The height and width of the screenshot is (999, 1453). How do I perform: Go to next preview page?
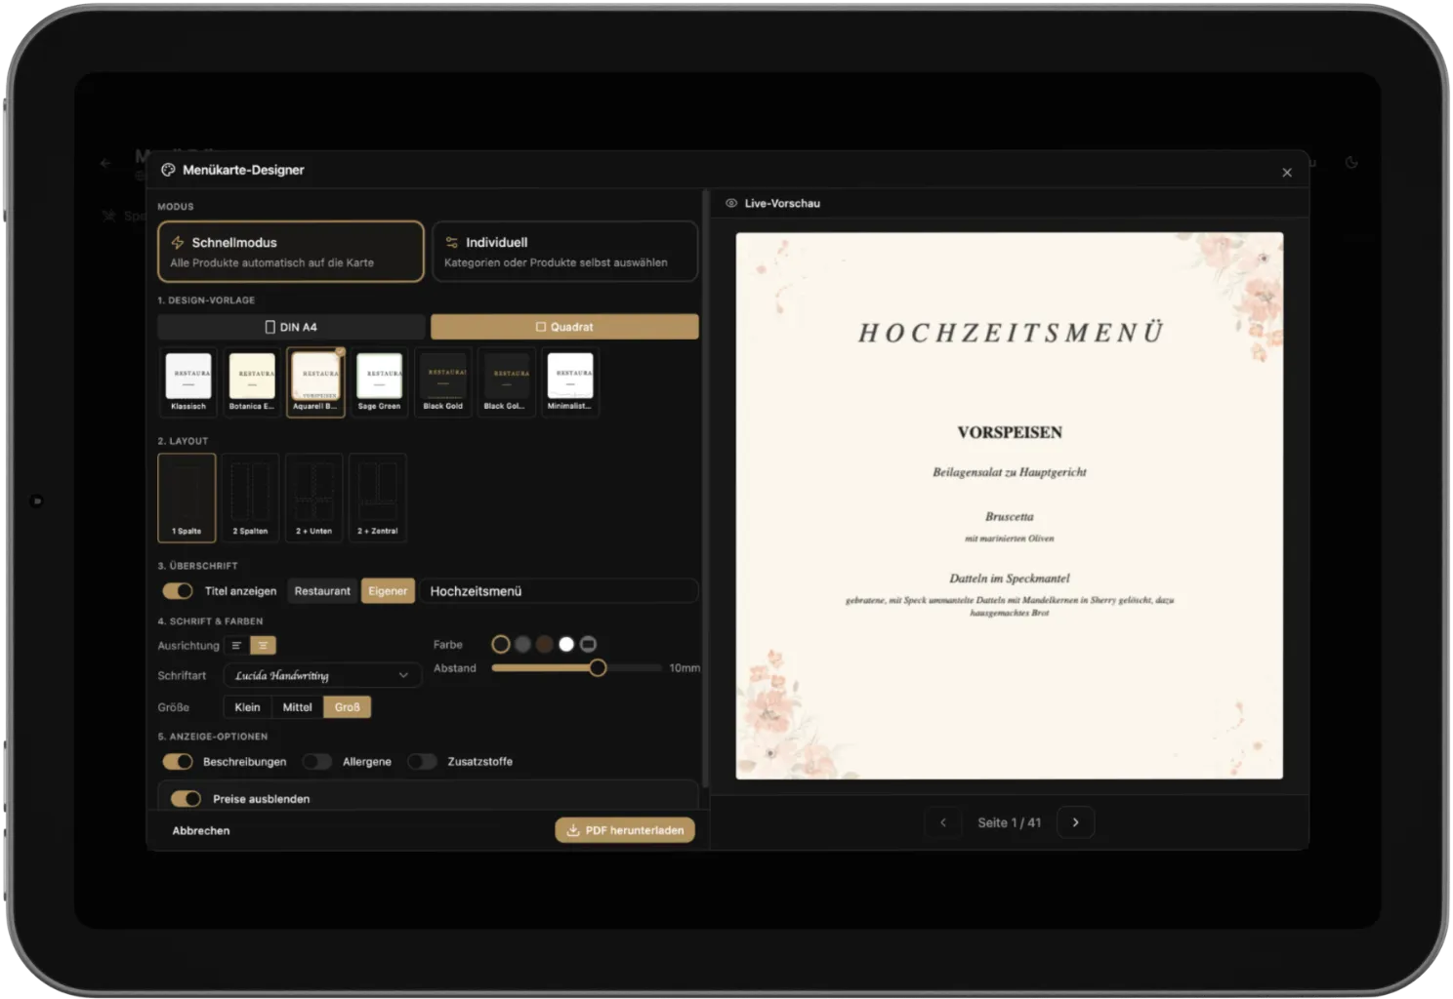(1075, 822)
